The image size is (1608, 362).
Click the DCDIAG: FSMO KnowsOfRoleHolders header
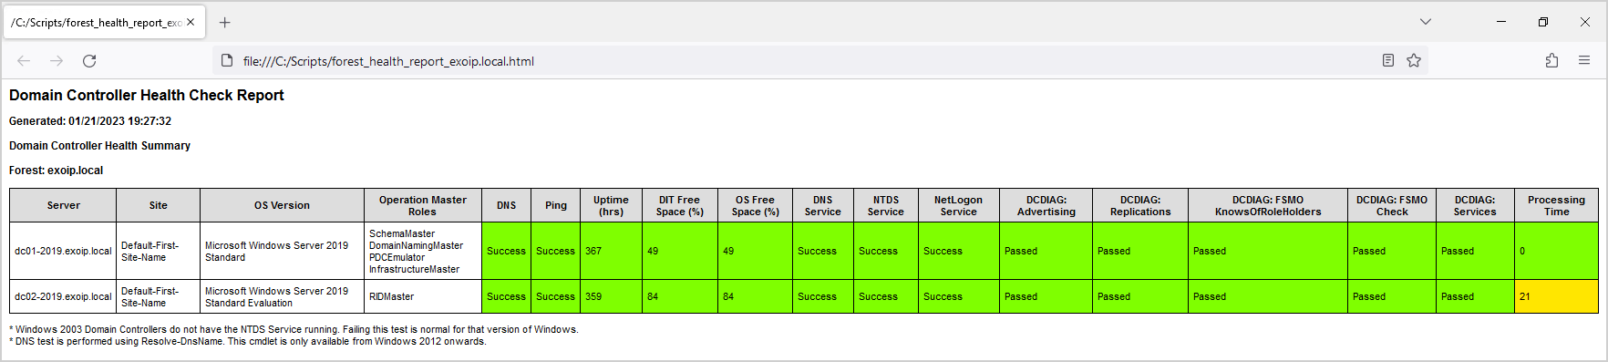click(x=1267, y=205)
